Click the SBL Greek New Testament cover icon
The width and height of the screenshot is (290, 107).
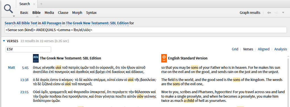36,58
